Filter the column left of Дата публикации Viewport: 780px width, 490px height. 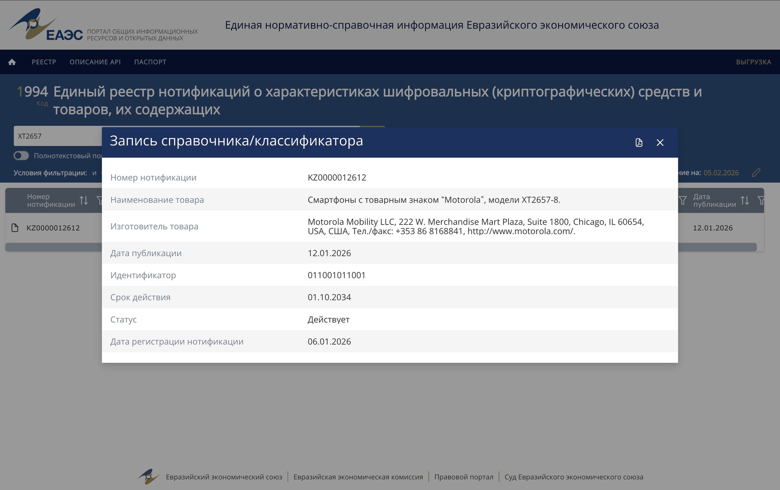point(682,200)
